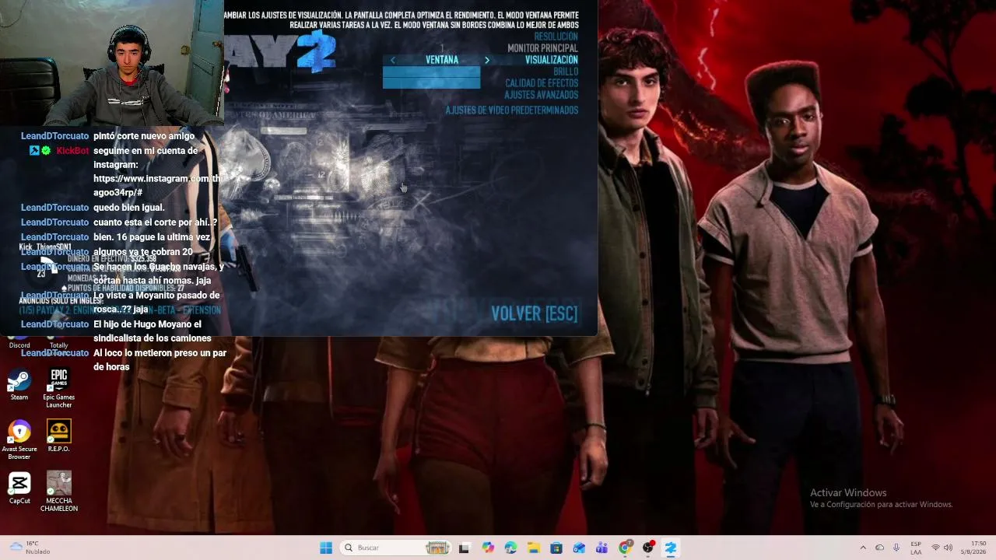Click chat message 'cuanto esta el corte por ahi..?'
This screenshot has width=996, height=560.
[x=156, y=222]
